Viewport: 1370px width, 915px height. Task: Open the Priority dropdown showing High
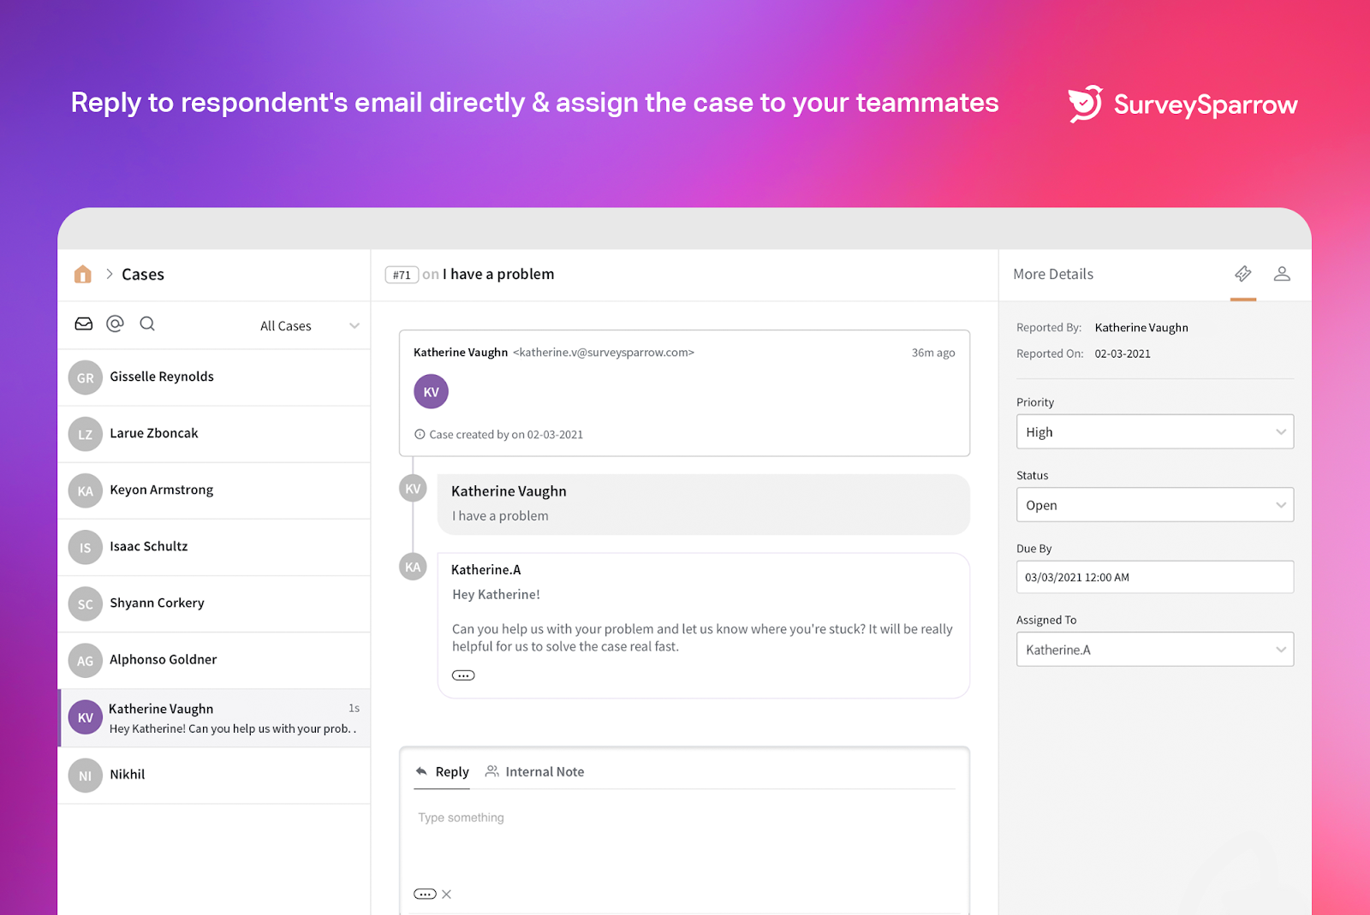[x=1155, y=431]
